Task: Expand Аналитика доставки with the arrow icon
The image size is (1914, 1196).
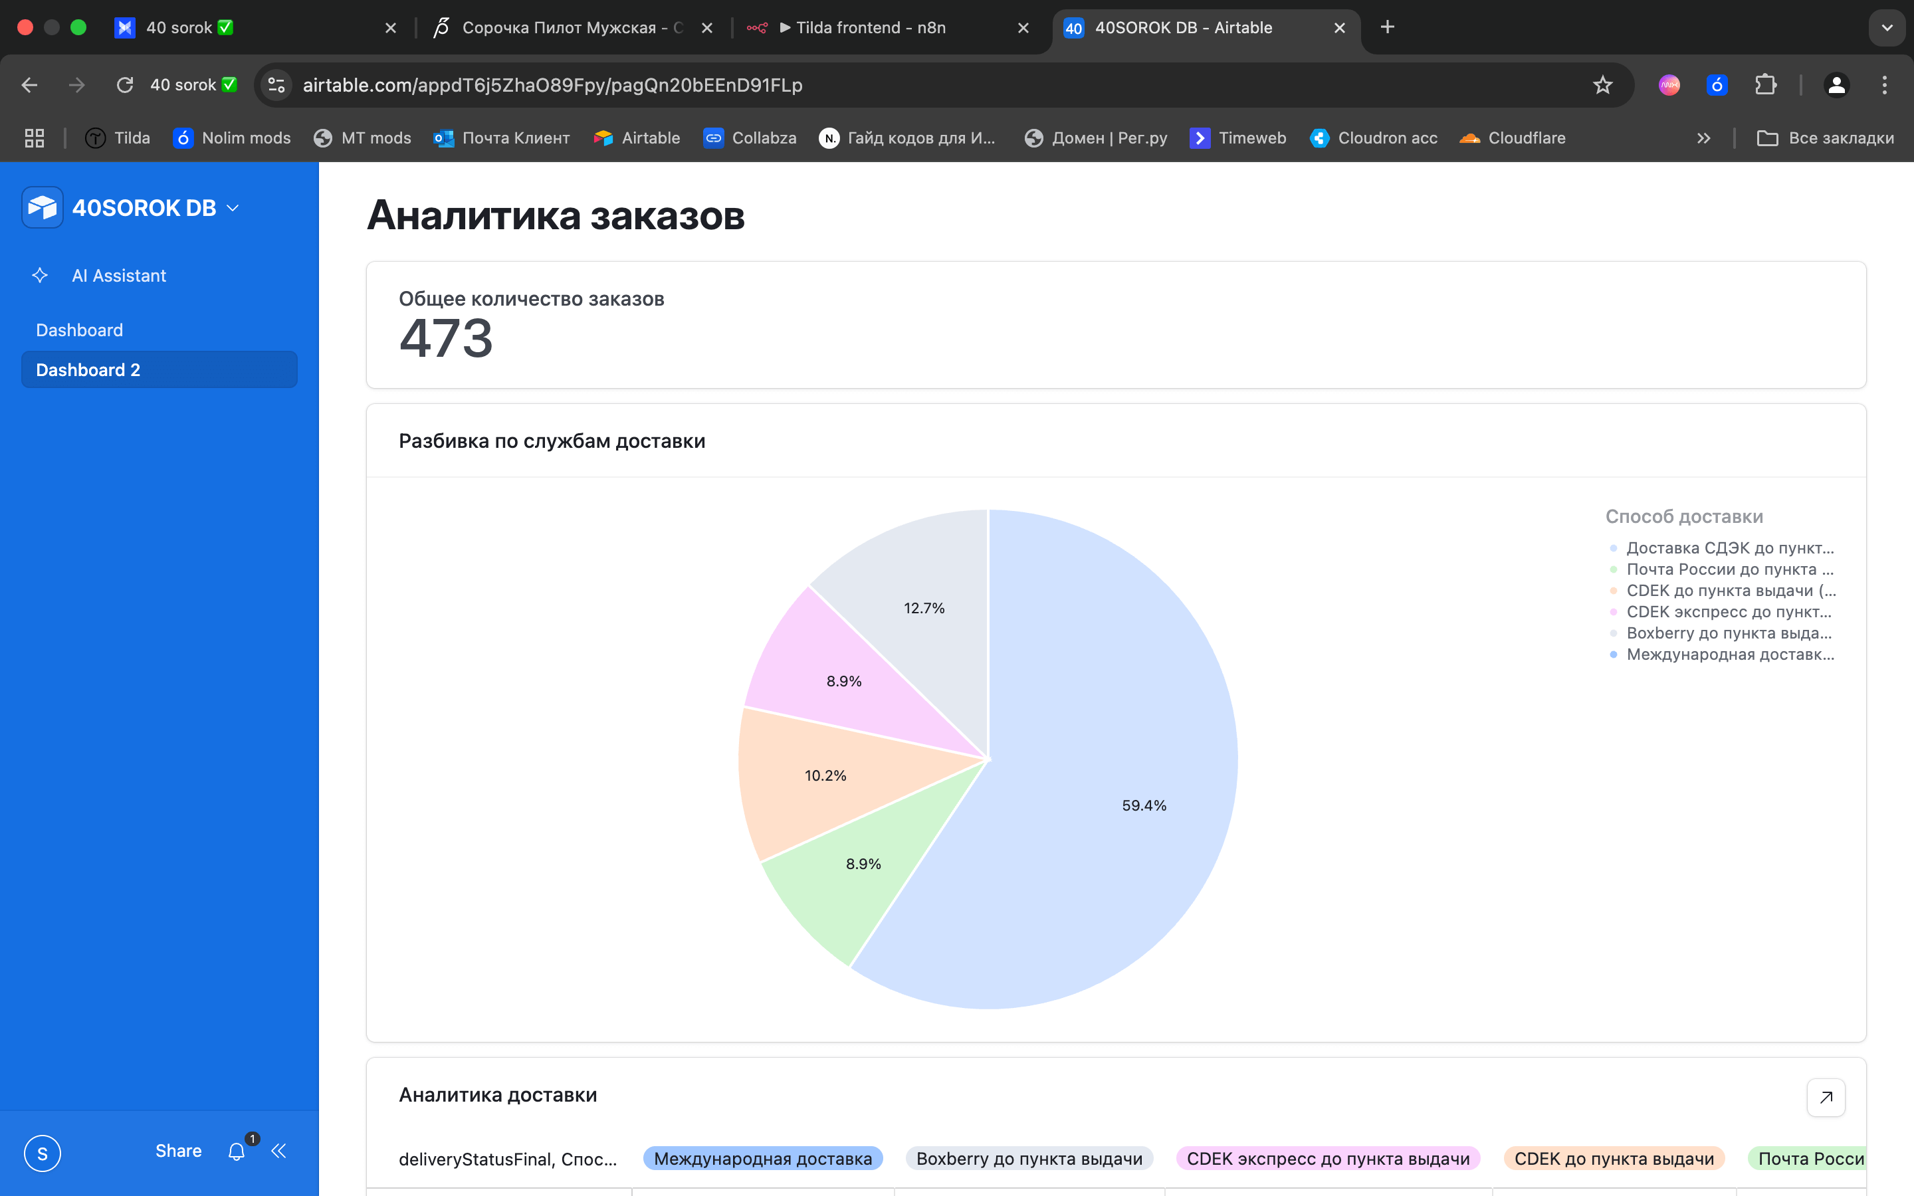Action: click(x=1826, y=1097)
